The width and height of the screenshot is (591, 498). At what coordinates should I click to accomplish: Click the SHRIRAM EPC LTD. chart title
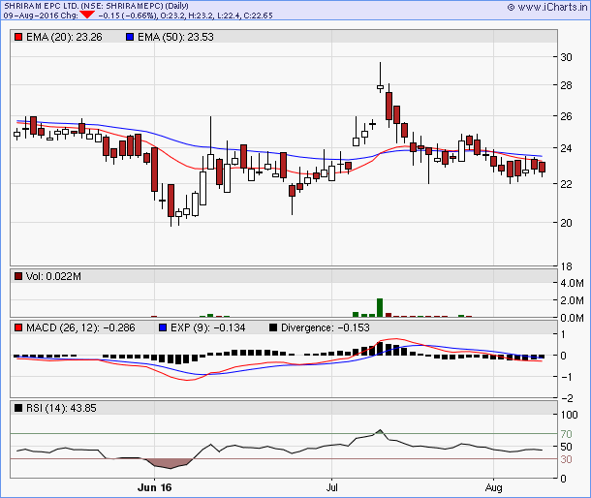coord(96,6)
